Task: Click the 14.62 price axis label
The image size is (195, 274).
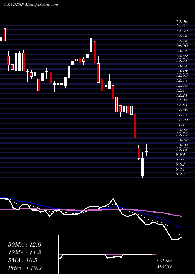Action: (x=182, y=31)
